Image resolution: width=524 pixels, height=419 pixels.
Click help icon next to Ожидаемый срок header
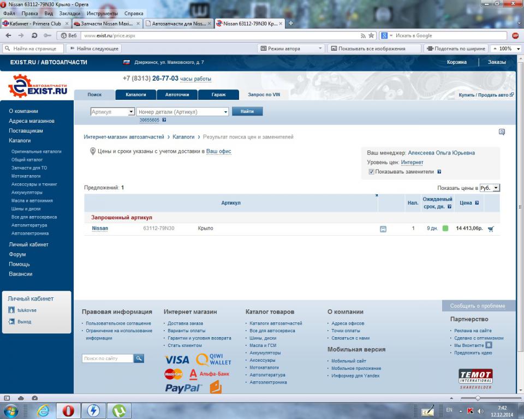point(449,206)
